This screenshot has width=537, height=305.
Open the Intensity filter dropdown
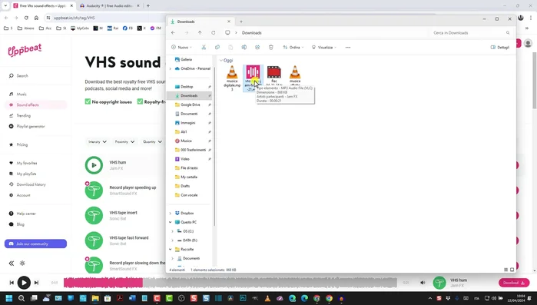pos(98,141)
